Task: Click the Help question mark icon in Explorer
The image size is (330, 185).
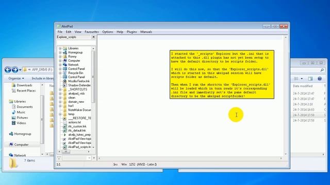Action: point(320,79)
